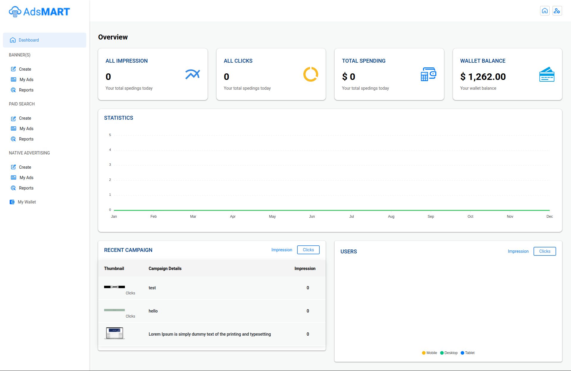
Task: Toggle the Desktop legend in Users chart
Action: pos(448,353)
